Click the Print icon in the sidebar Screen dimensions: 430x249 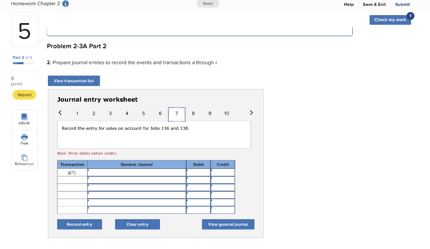click(x=24, y=139)
